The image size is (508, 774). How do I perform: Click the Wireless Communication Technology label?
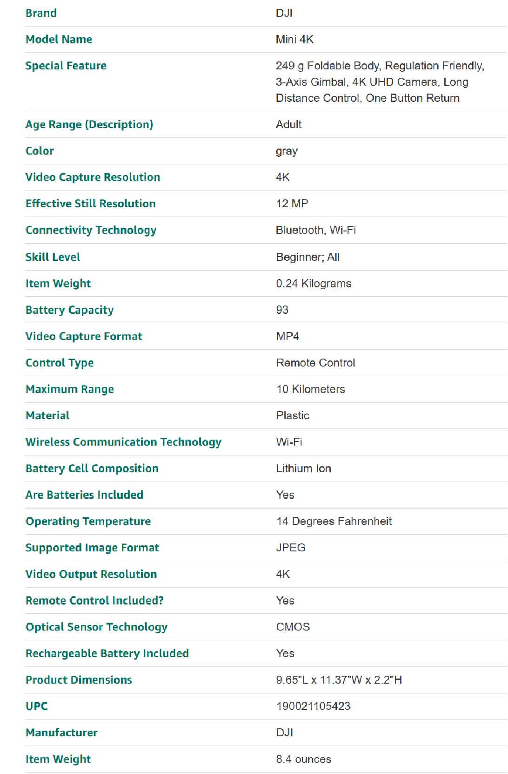123,442
